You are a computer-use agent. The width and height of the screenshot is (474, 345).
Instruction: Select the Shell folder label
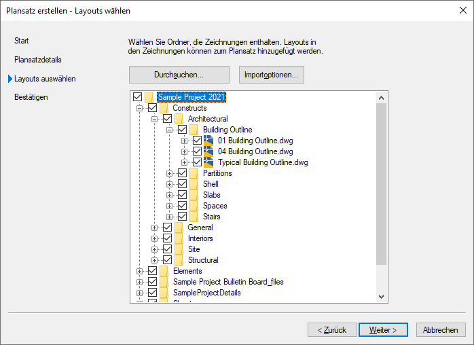coord(211,184)
